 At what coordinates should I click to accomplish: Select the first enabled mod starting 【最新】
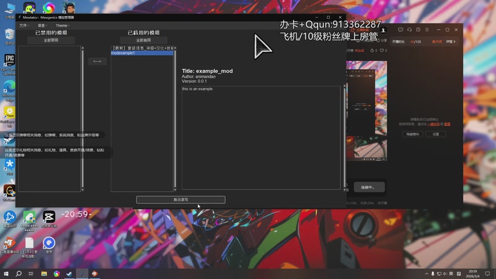142,48
